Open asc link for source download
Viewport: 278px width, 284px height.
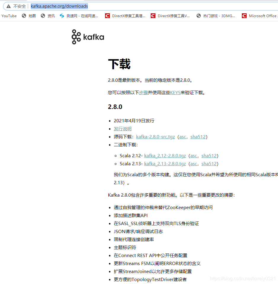pyautogui.click(x=183, y=137)
